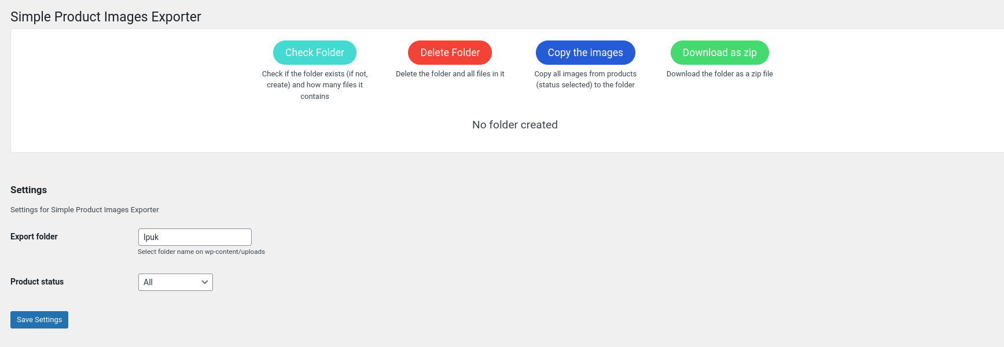This screenshot has width=1004, height=347.
Task: Click the bold Settings section heading
Action: (28, 190)
